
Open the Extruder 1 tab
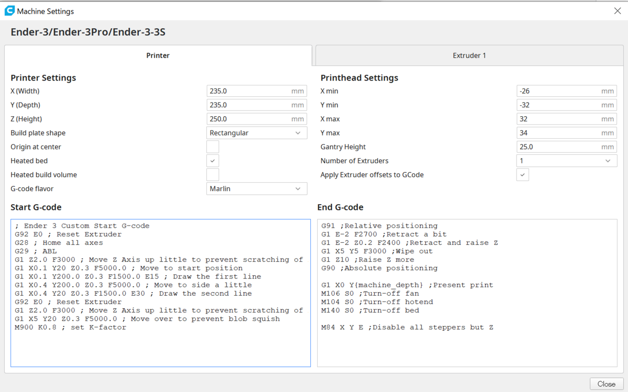(469, 55)
